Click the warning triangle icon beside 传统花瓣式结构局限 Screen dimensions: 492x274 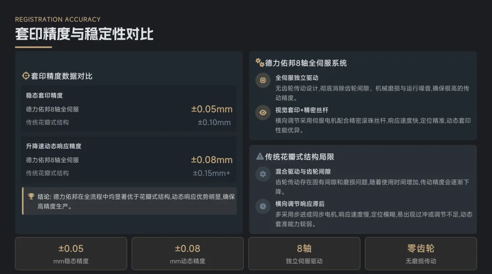(x=260, y=157)
